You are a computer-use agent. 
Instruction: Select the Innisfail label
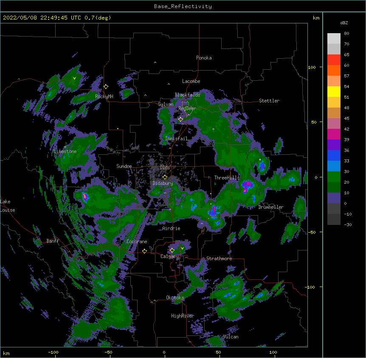click(x=176, y=139)
